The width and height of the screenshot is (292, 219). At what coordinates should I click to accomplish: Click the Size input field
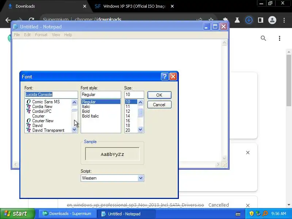(x=134, y=95)
